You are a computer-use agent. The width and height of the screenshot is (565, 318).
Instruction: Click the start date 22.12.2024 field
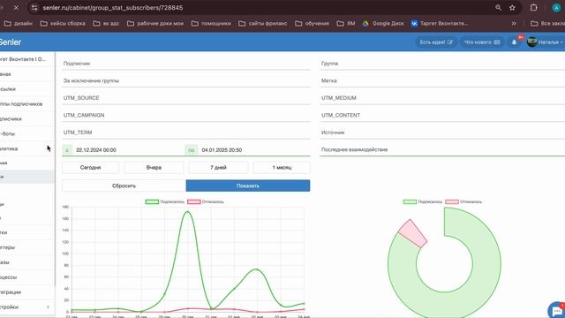pyautogui.click(x=128, y=150)
